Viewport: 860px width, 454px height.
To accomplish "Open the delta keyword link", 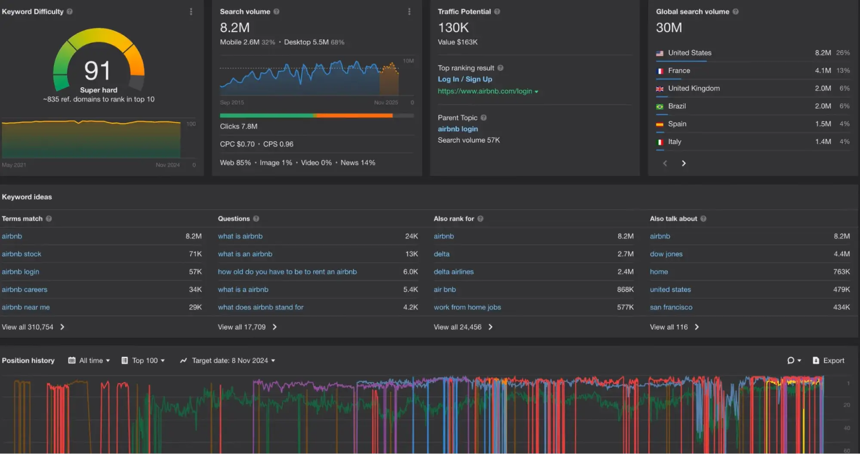I will (x=441, y=254).
